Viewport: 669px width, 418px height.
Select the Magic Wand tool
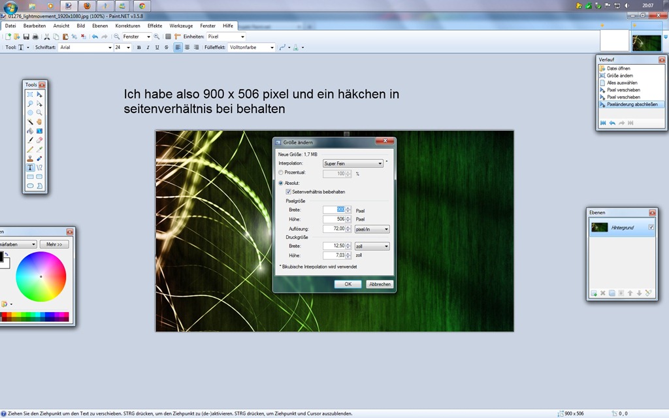(x=30, y=121)
